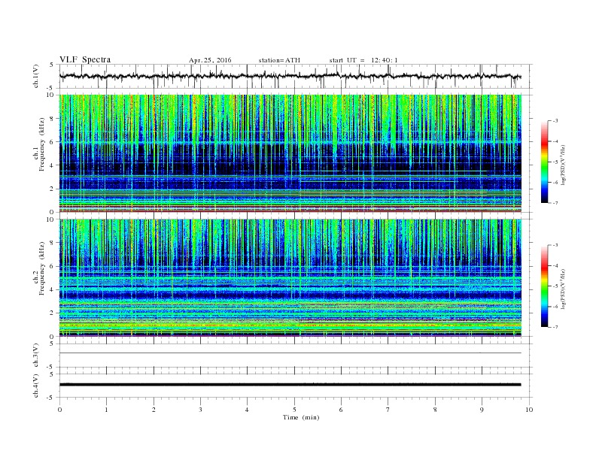Click inside the ch.2 spectrogram image
The image size is (596, 460).
290,277
